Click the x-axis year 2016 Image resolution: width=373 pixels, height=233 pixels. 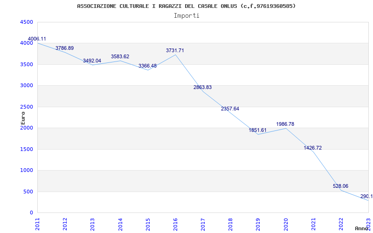[x=176, y=224]
